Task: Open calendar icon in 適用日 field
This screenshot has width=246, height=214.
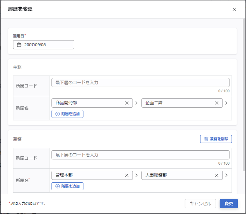Action: coord(19,45)
